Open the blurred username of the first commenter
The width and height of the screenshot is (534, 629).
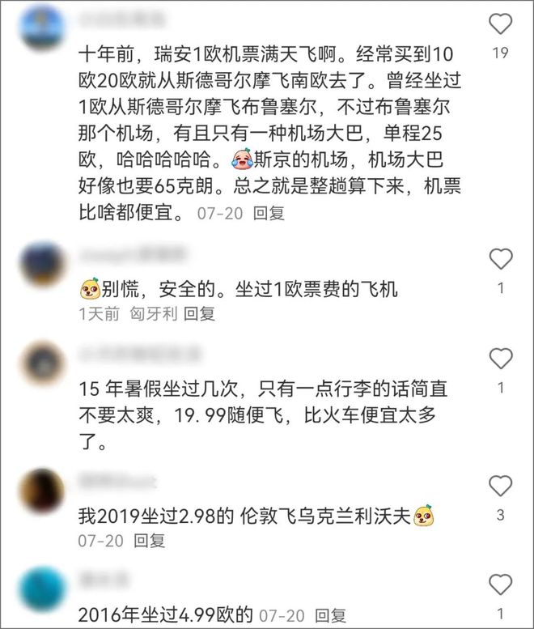(122, 19)
